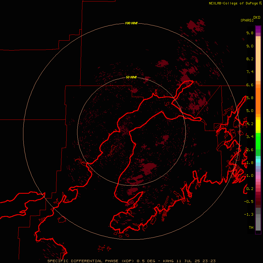Viewport: 263px width, 263px height.
Task: Click the 100 NMI range ring label
Action: click(x=131, y=23)
